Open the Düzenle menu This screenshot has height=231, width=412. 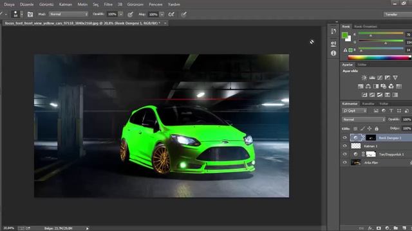click(27, 4)
